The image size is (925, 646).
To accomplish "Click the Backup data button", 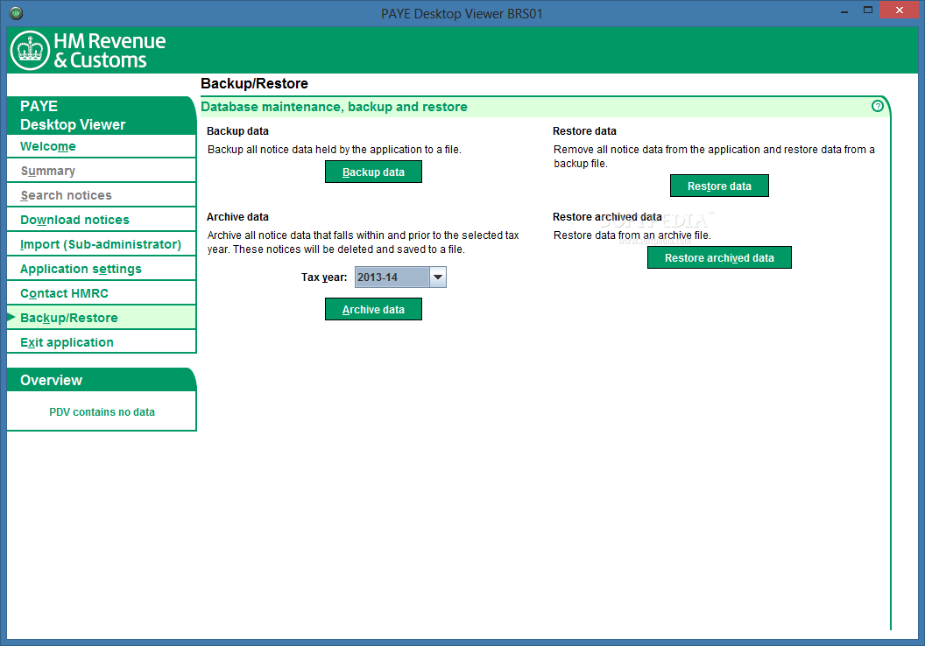I will 373,172.
